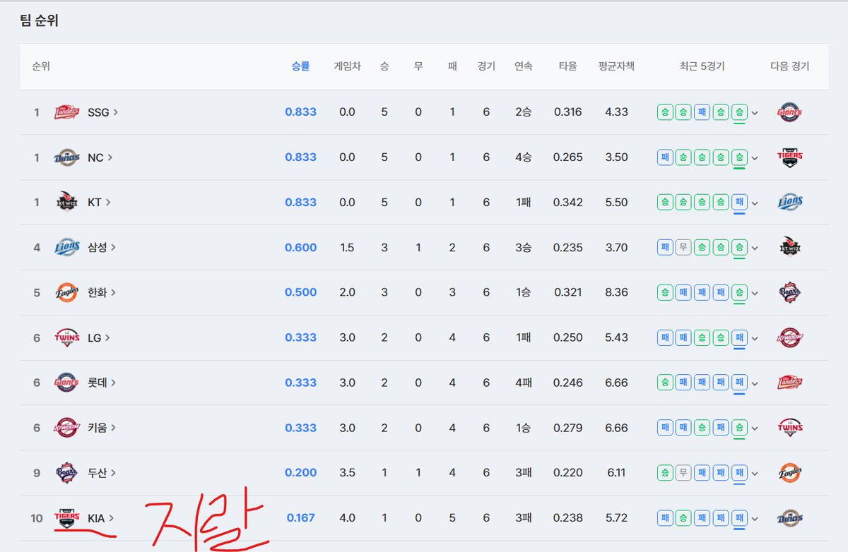Open the 한화 team page link
Viewport: 848px width, 552px height.
102,292
